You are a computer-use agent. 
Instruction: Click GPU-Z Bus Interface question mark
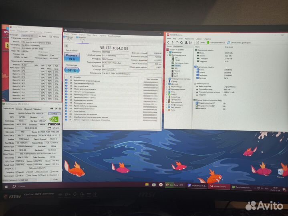[x=60, y=135]
